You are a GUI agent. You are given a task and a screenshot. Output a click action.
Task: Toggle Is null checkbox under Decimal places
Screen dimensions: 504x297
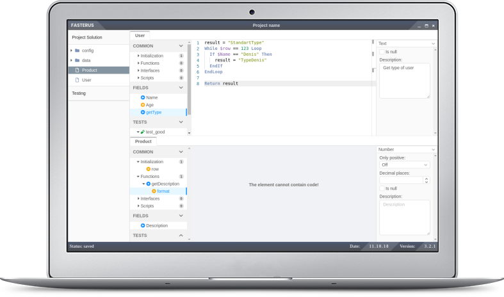tap(382, 188)
